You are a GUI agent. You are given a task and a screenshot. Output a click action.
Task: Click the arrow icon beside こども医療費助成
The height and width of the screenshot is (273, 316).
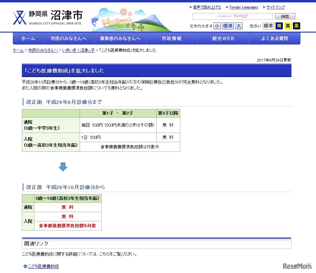coord(25,266)
